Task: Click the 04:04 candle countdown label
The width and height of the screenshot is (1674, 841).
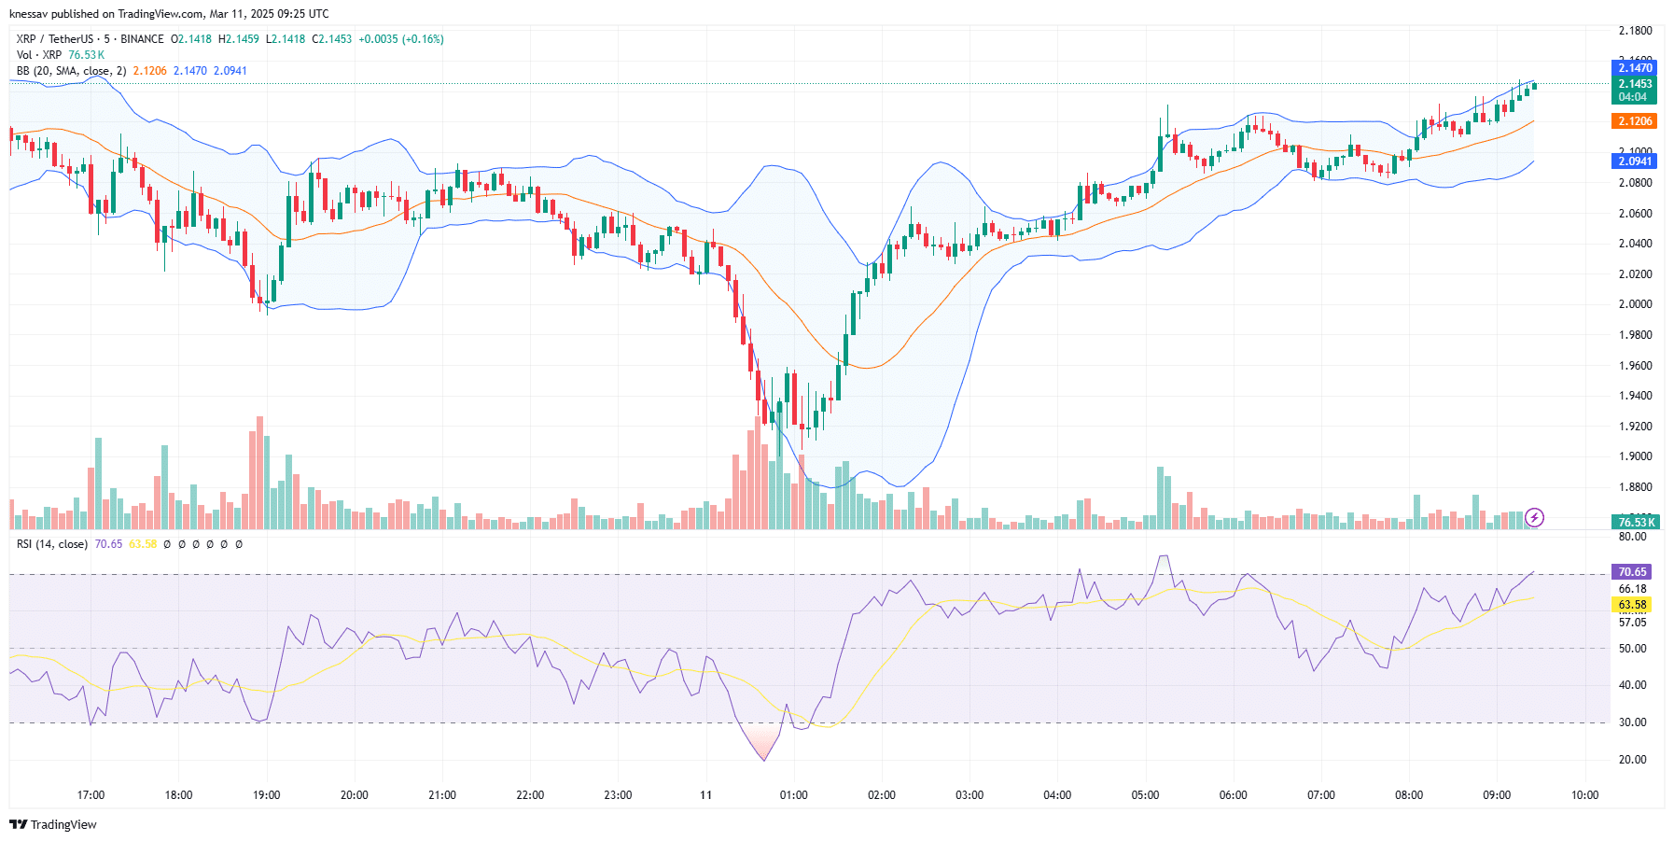Action: point(1635,97)
